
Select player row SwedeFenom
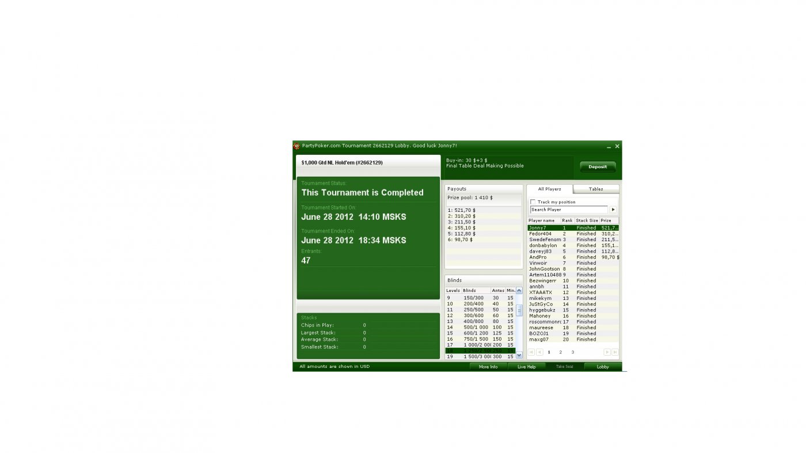coord(573,239)
